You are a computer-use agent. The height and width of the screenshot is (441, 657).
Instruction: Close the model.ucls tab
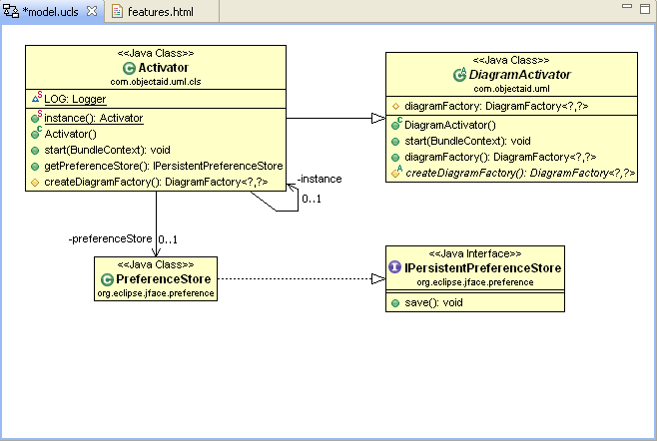[93, 10]
